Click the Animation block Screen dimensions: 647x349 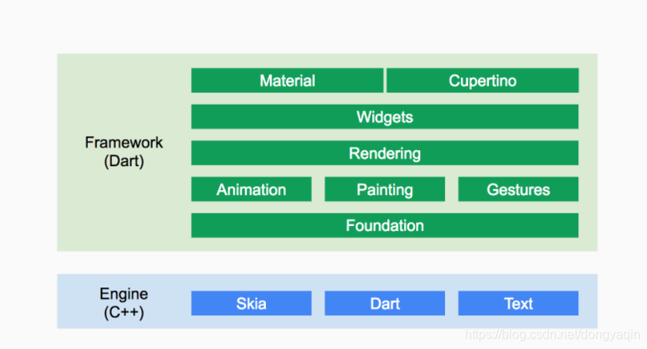(252, 189)
